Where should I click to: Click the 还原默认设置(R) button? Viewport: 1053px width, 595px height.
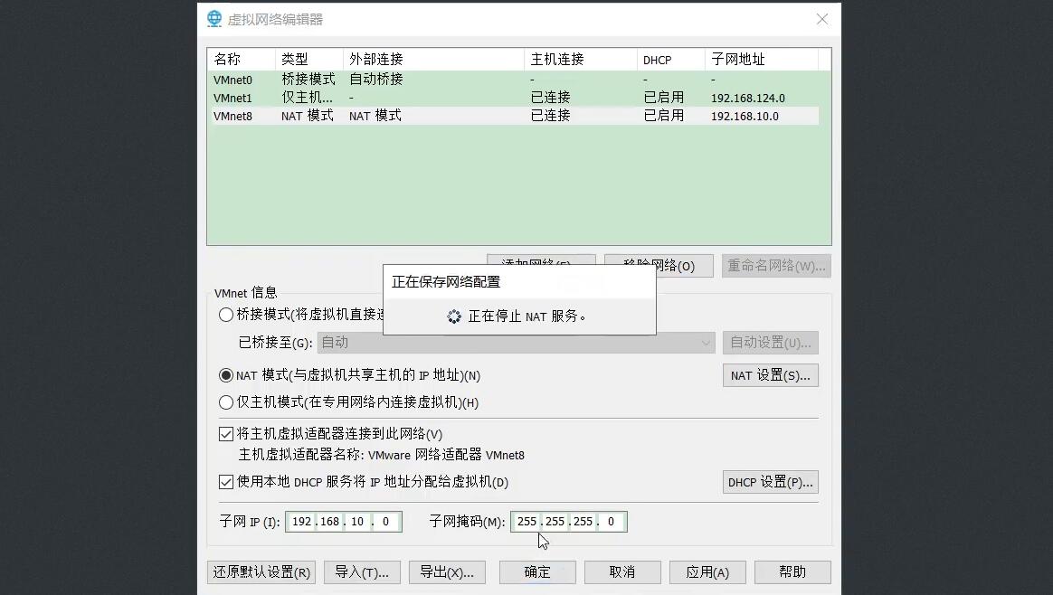(x=261, y=572)
